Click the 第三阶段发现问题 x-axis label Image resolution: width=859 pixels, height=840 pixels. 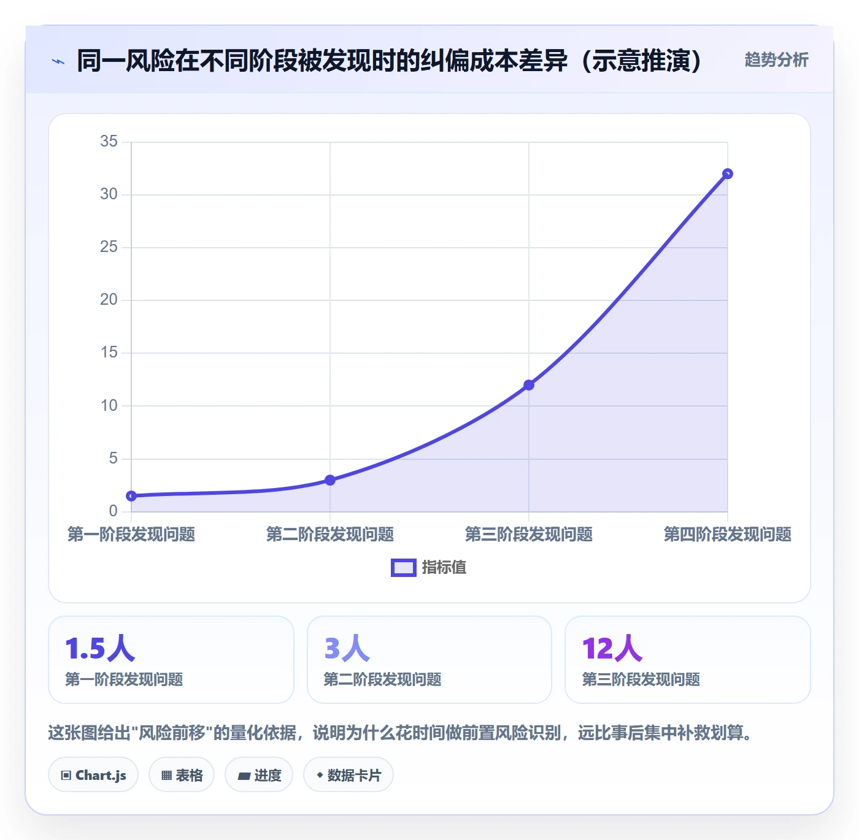(529, 535)
